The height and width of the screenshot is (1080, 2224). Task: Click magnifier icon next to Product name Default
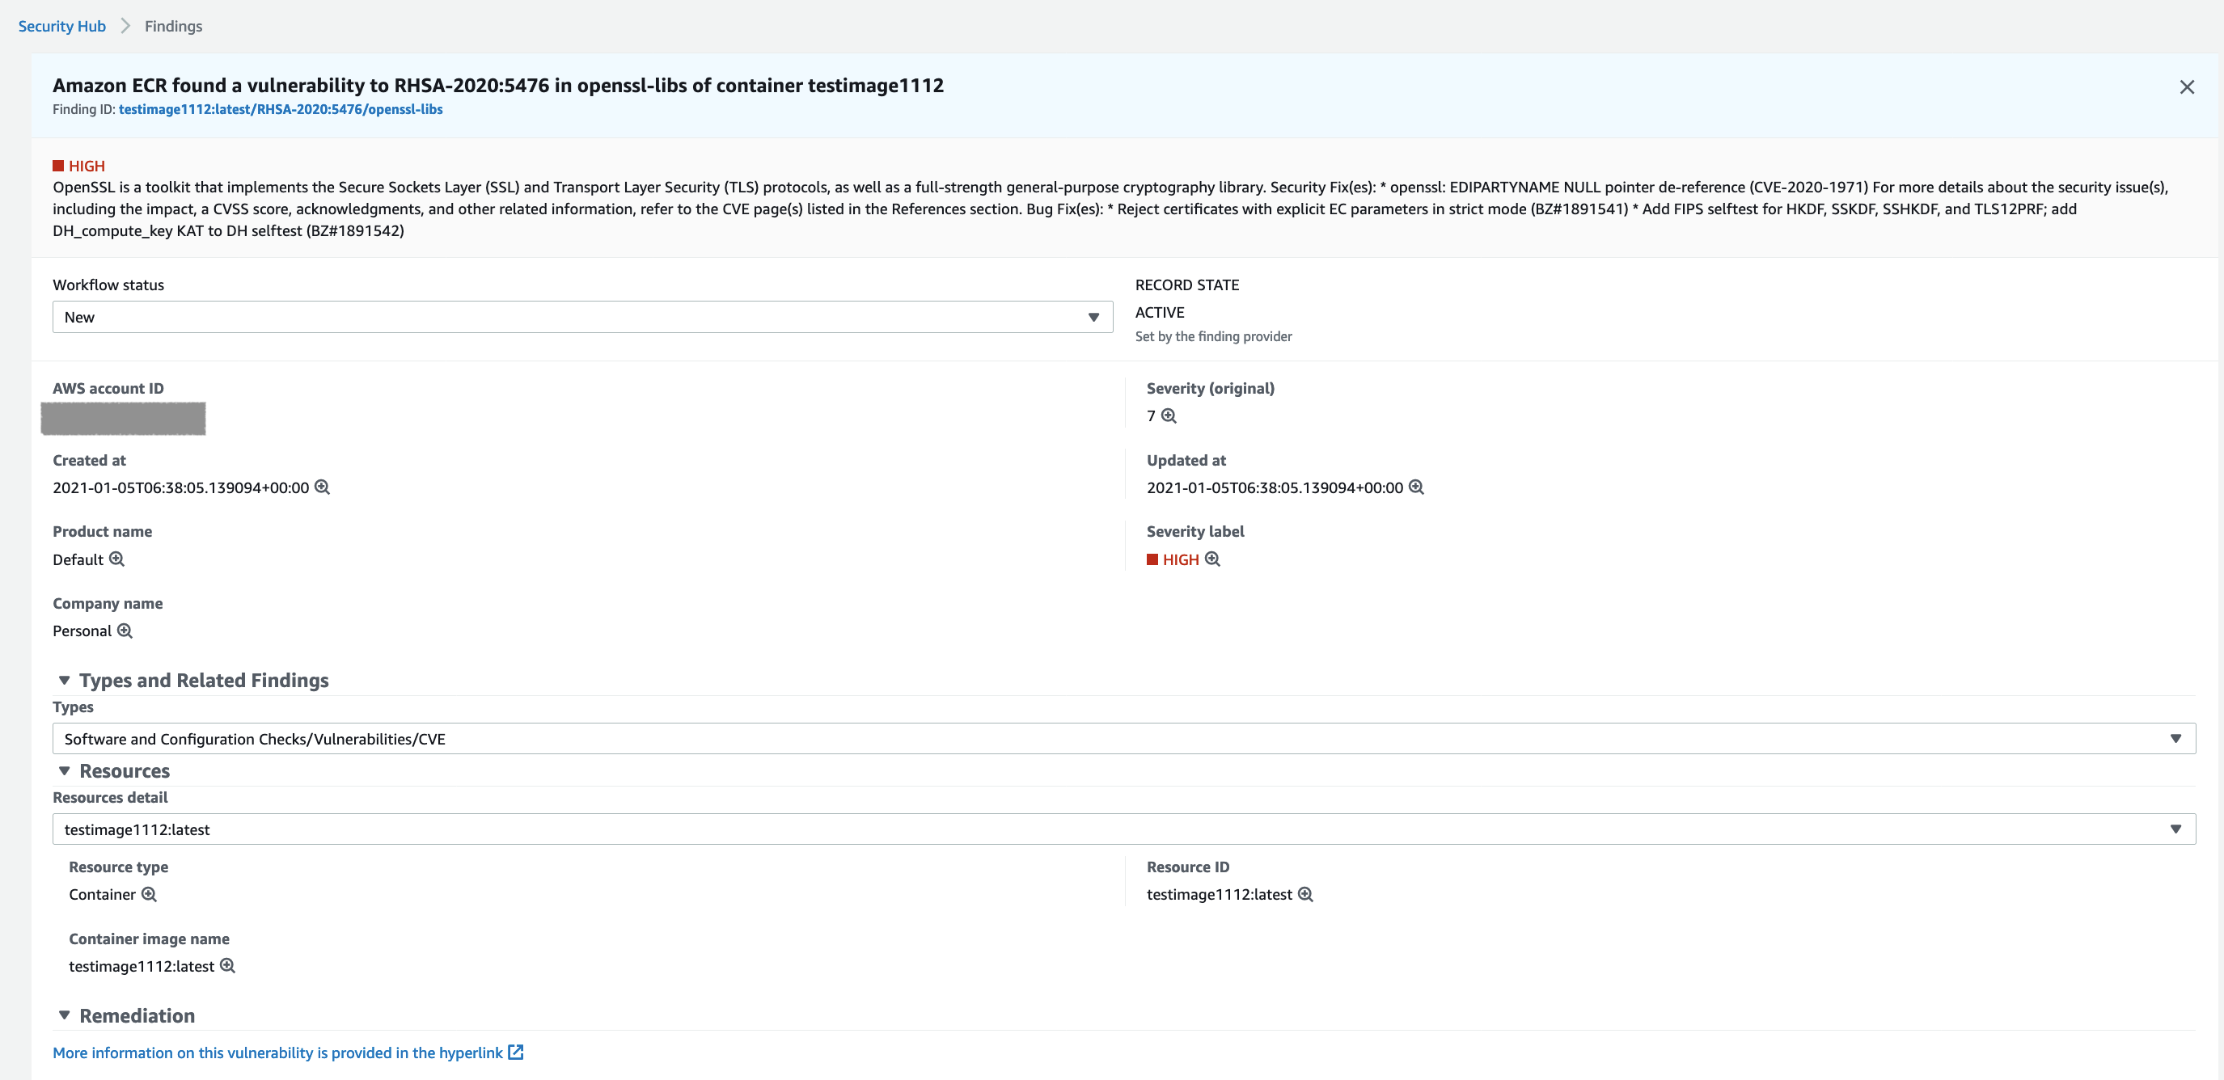pyautogui.click(x=116, y=559)
